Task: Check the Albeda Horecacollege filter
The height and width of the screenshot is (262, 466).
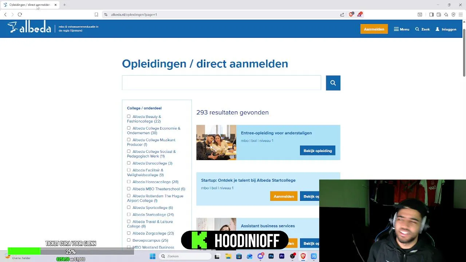Action: 129,182
